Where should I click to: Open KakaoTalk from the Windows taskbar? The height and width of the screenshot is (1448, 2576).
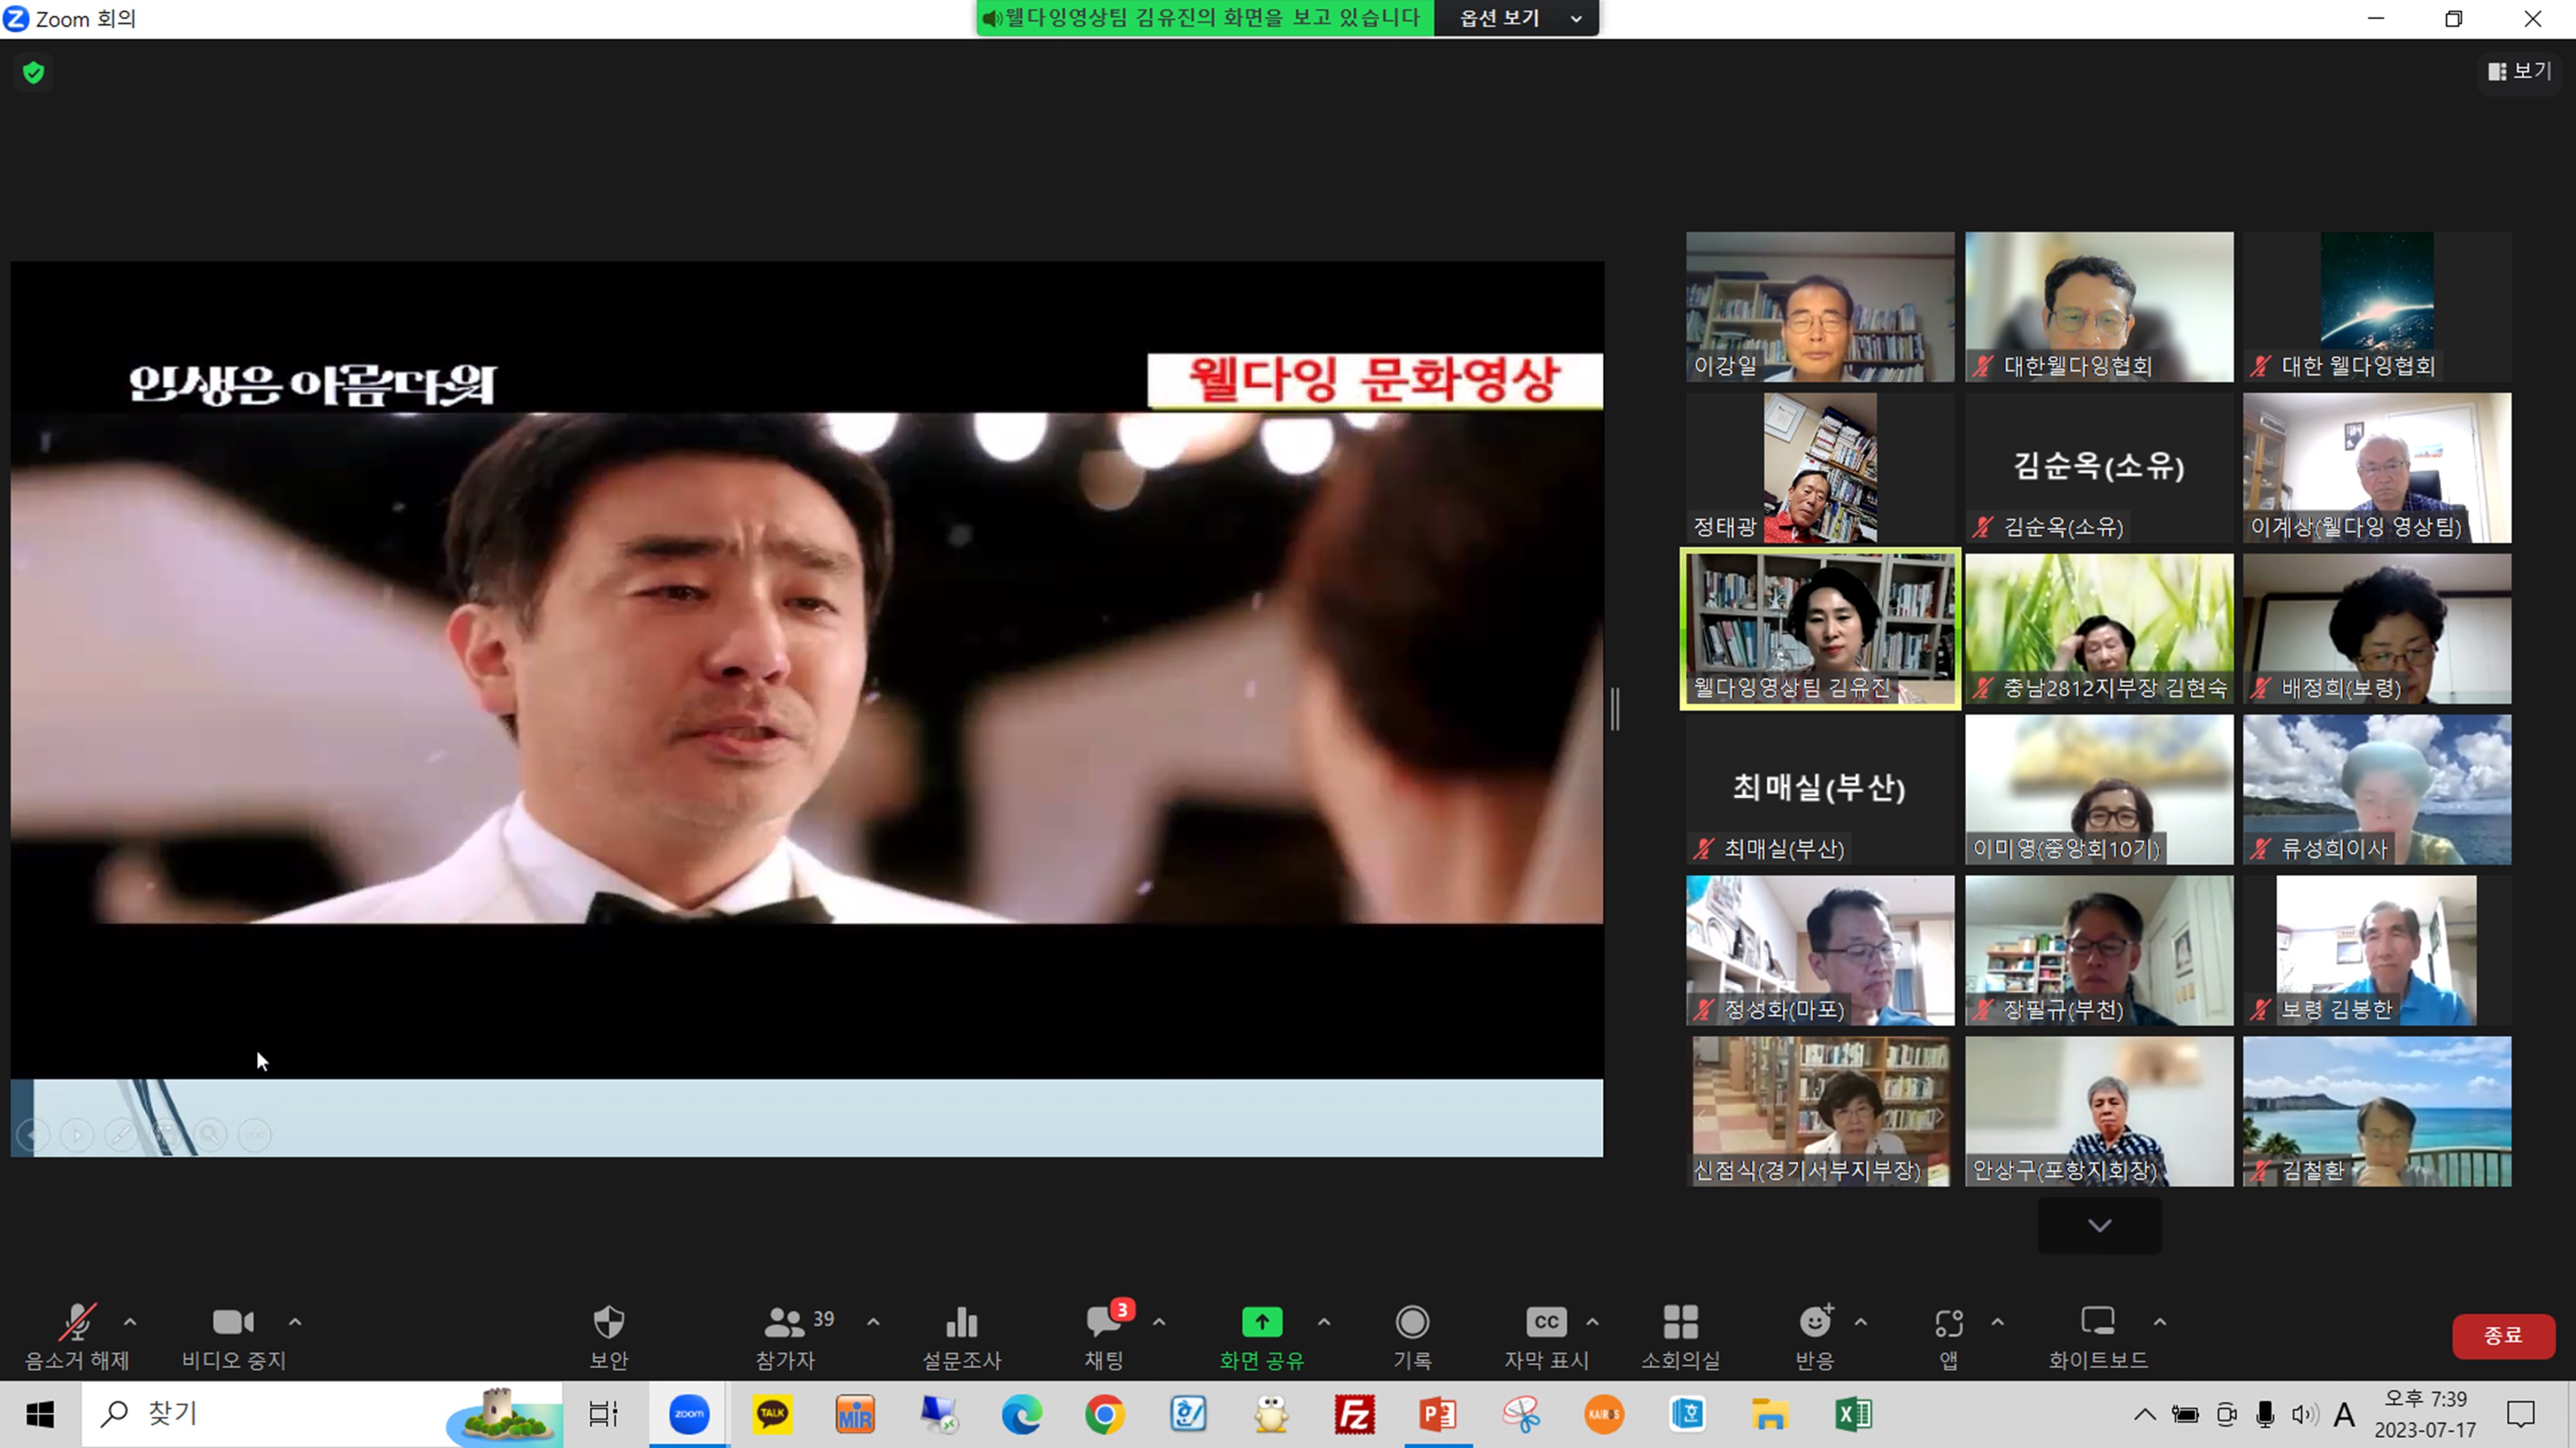pyautogui.click(x=772, y=1414)
